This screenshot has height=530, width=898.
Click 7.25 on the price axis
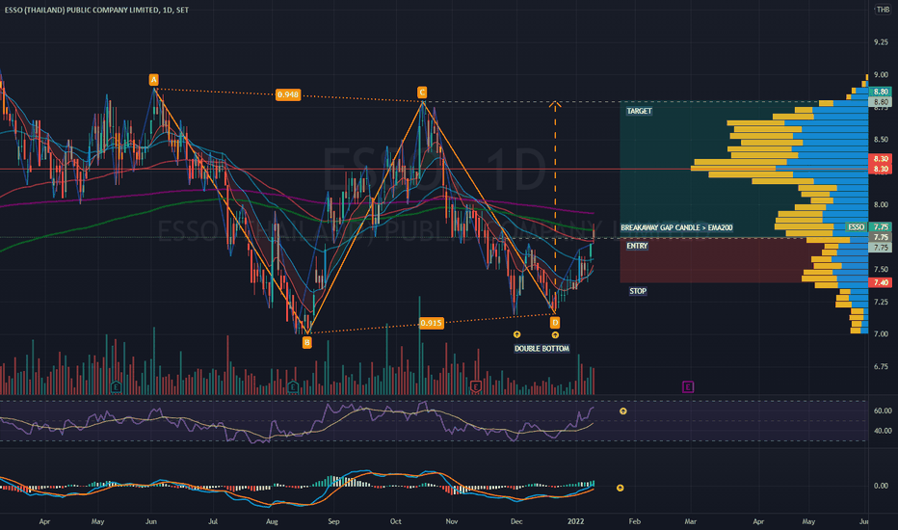881,302
